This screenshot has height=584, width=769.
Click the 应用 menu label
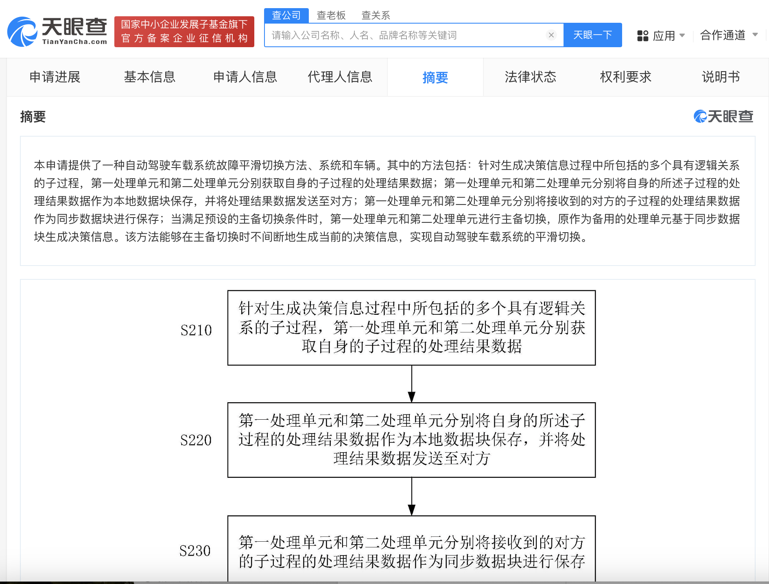(x=664, y=36)
